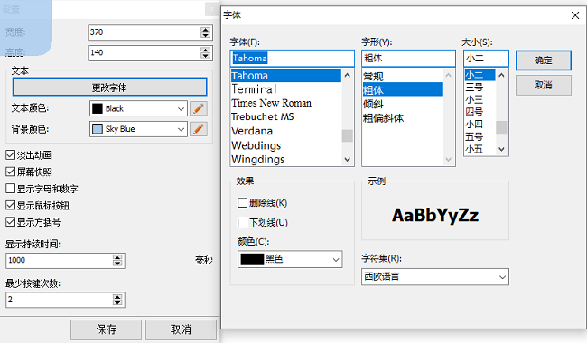Select 粗体 bold font style
The width and height of the screenshot is (587, 343).
click(x=403, y=90)
